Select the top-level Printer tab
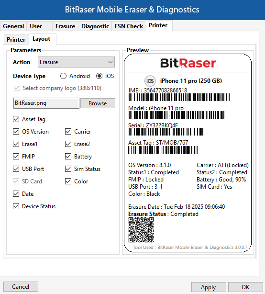 click(x=158, y=25)
